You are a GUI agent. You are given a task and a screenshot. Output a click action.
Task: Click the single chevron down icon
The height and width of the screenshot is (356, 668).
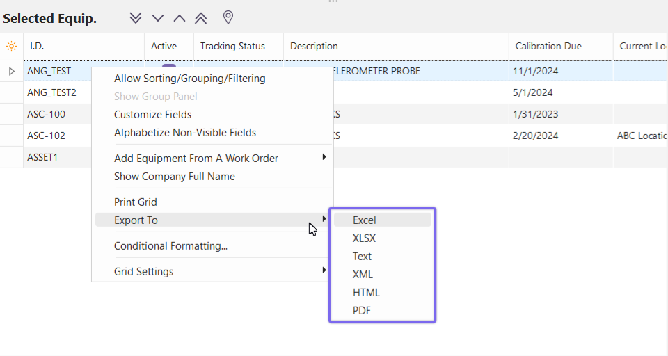pos(158,18)
